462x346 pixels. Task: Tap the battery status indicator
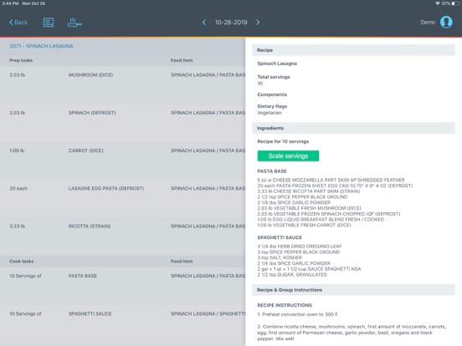455,3
